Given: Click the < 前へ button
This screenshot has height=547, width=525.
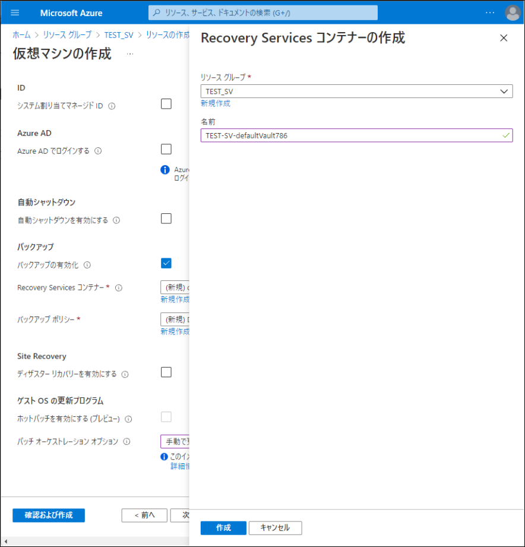Looking at the screenshot, I should tap(144, 516).
